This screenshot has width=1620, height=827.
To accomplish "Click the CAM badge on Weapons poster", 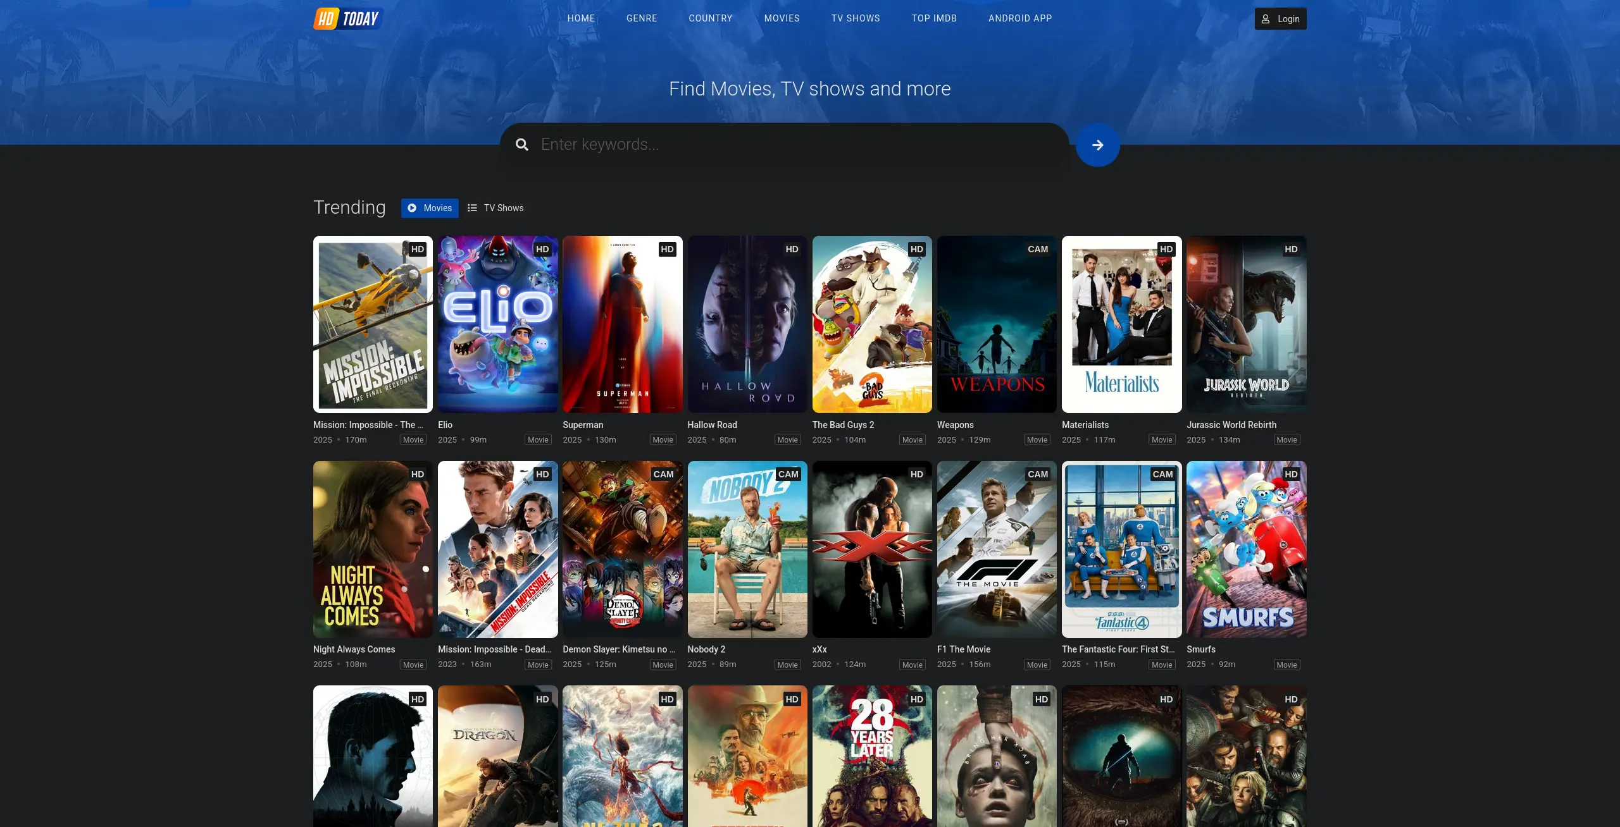I will coord(1038,249).
